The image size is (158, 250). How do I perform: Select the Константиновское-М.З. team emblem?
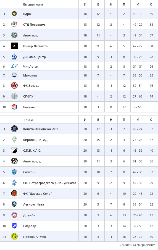coord(14,129)
